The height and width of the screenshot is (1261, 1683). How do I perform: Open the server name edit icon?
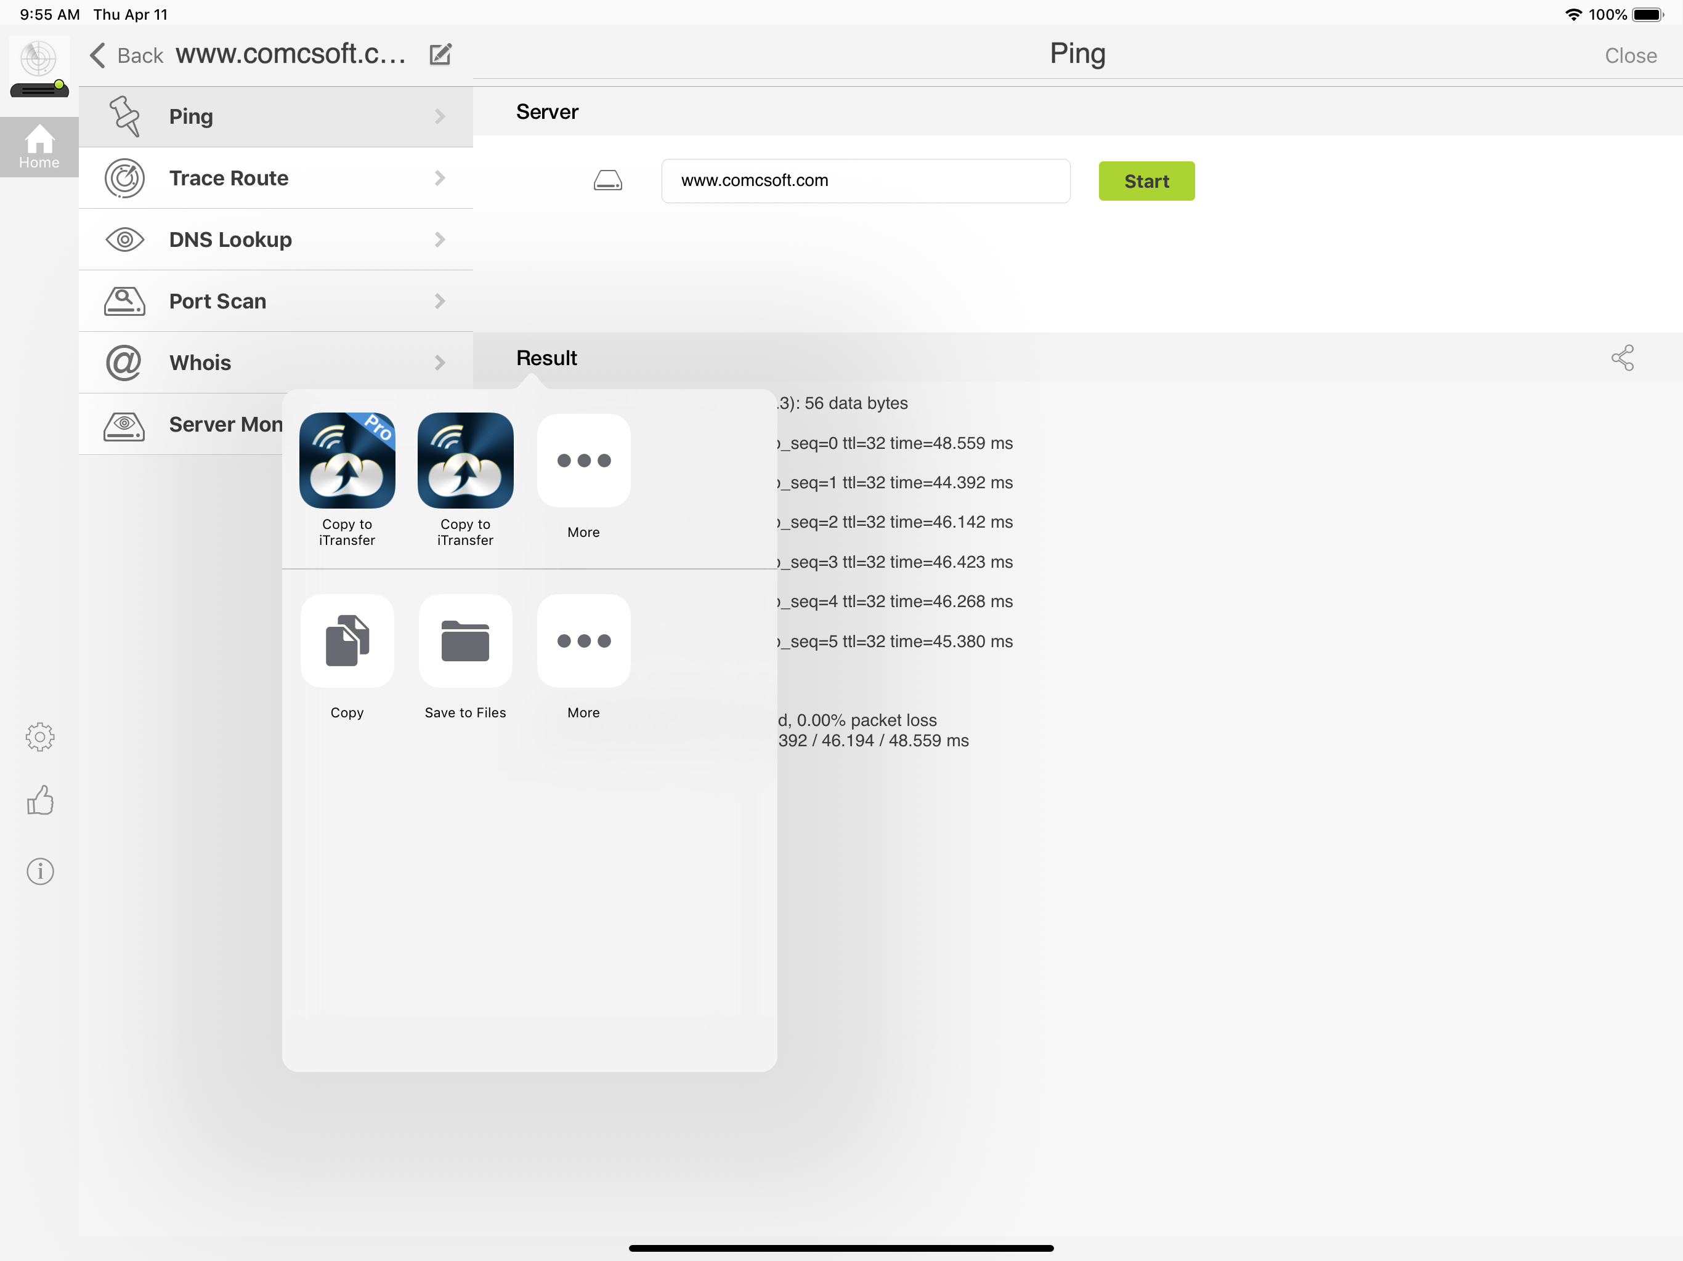coord(440,54)
